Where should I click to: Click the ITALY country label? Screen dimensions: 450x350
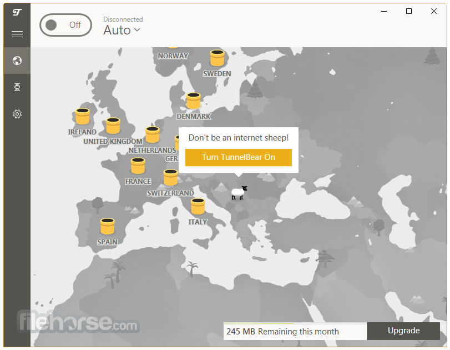click(x=198, y=222)
